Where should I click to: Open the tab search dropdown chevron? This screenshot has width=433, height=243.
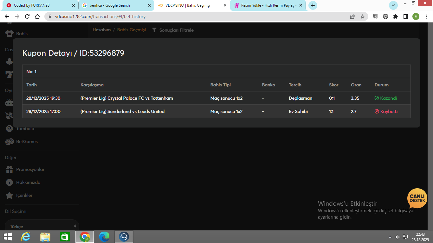tap(393, 5)
